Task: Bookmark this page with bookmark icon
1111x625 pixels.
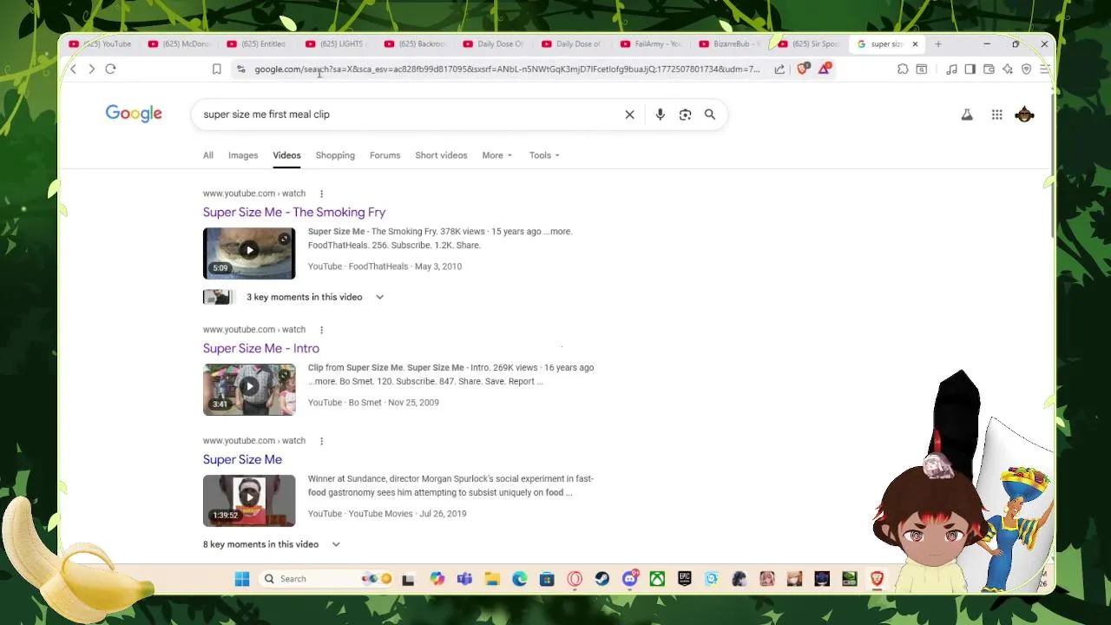Action: (217, 69)
